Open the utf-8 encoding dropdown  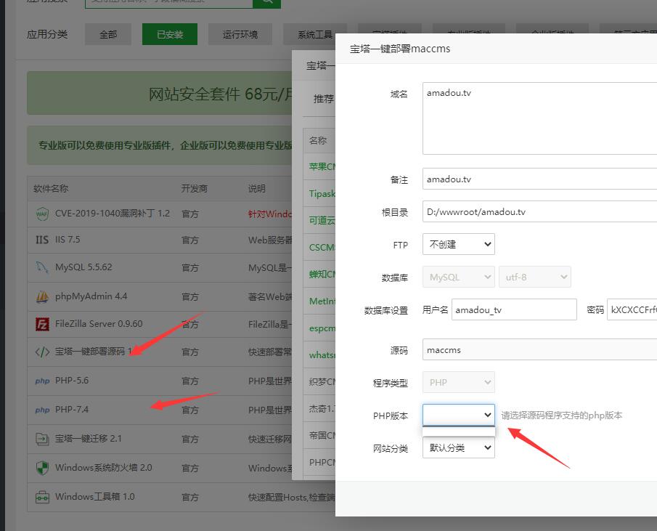tap(534, 277)
